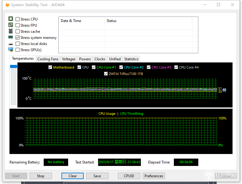Open the Statistics tab
The image size is (242, 184).
[x=131, y=59]
